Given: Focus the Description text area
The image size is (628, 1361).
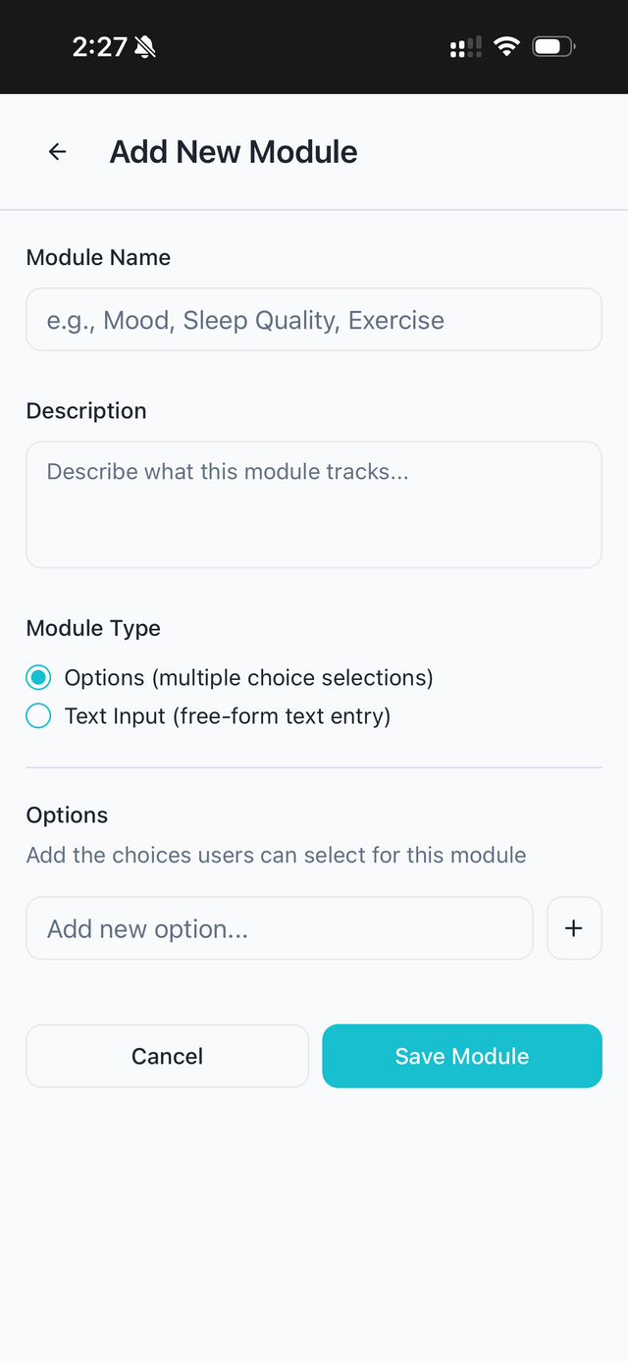Looking at the screenshot, I should (x=314, y=503).
